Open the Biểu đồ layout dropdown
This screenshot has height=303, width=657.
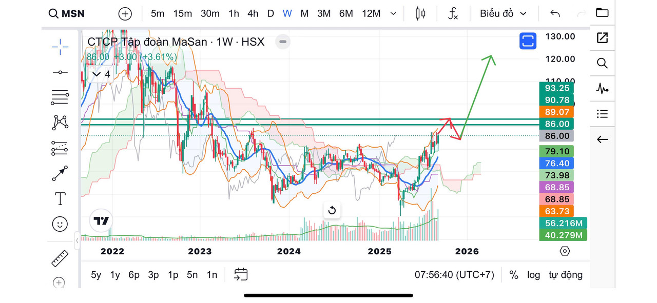[503, 13]
